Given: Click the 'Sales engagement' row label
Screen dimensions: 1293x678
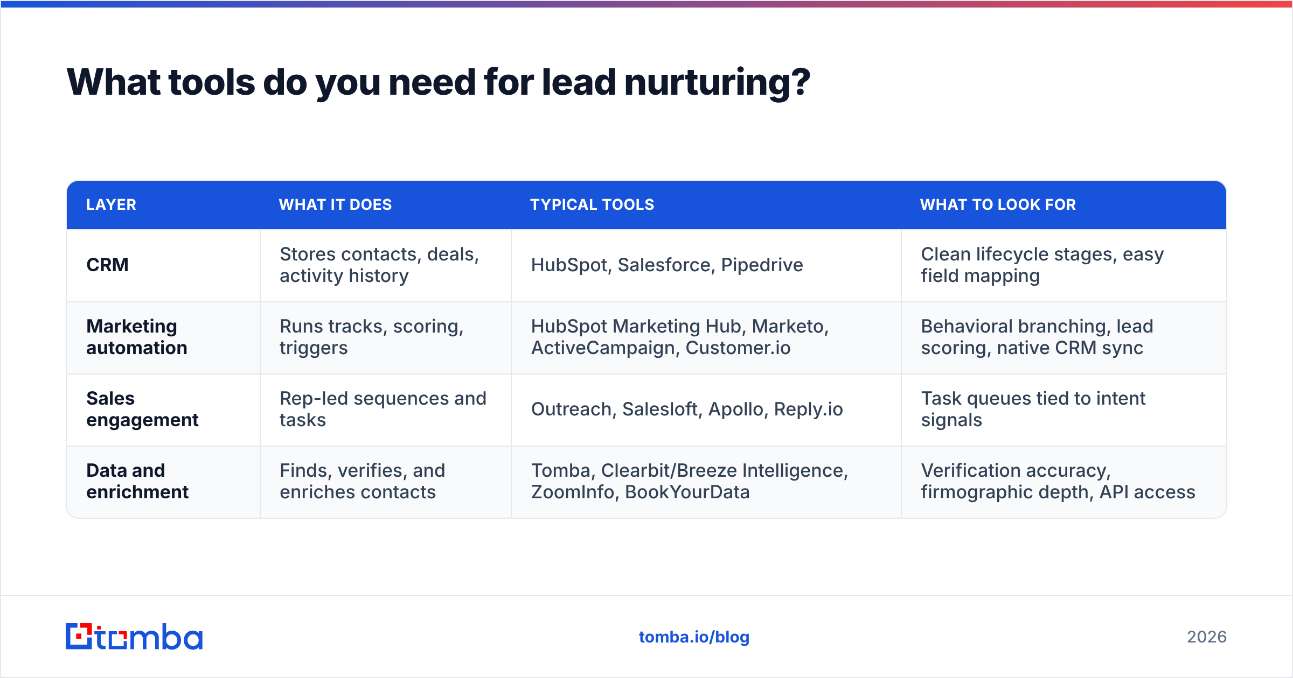Looking at the screenshot, I should [x=142, y=409].
